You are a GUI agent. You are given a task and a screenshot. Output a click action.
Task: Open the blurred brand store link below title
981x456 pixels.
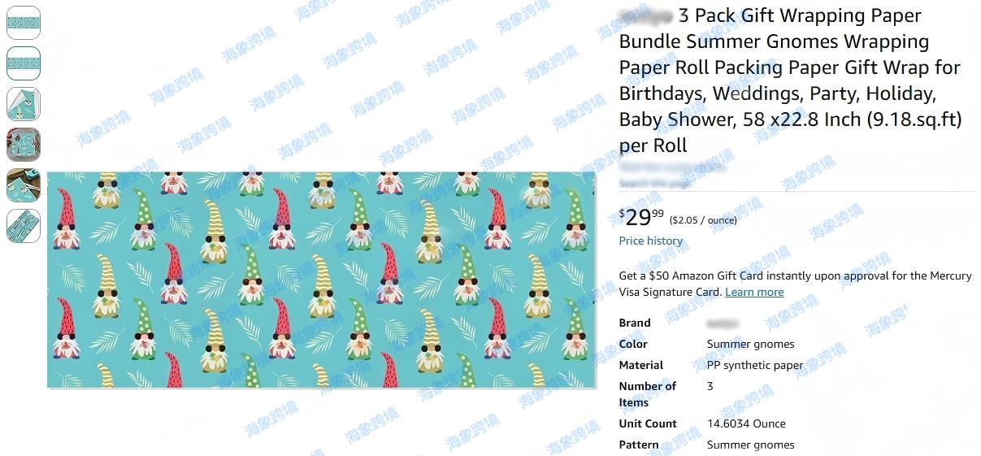[671, 167]
